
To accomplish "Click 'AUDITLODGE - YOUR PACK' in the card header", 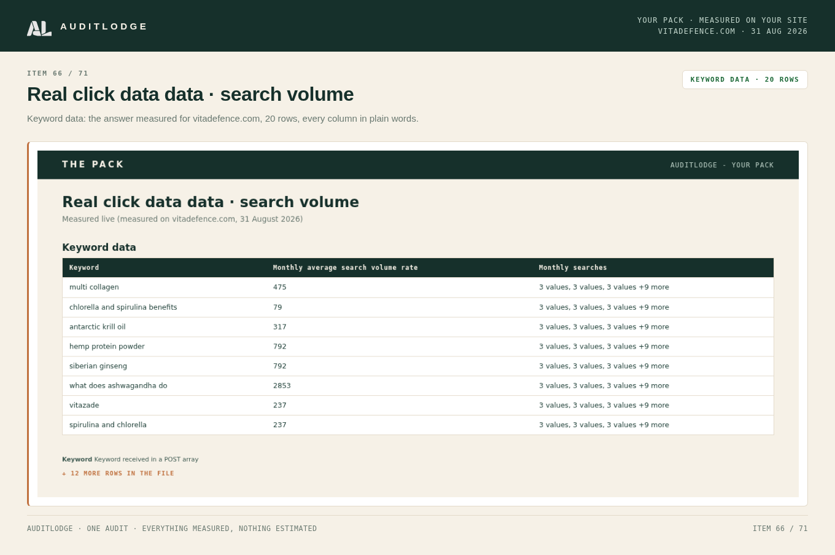I will click(x=722, y=165).
